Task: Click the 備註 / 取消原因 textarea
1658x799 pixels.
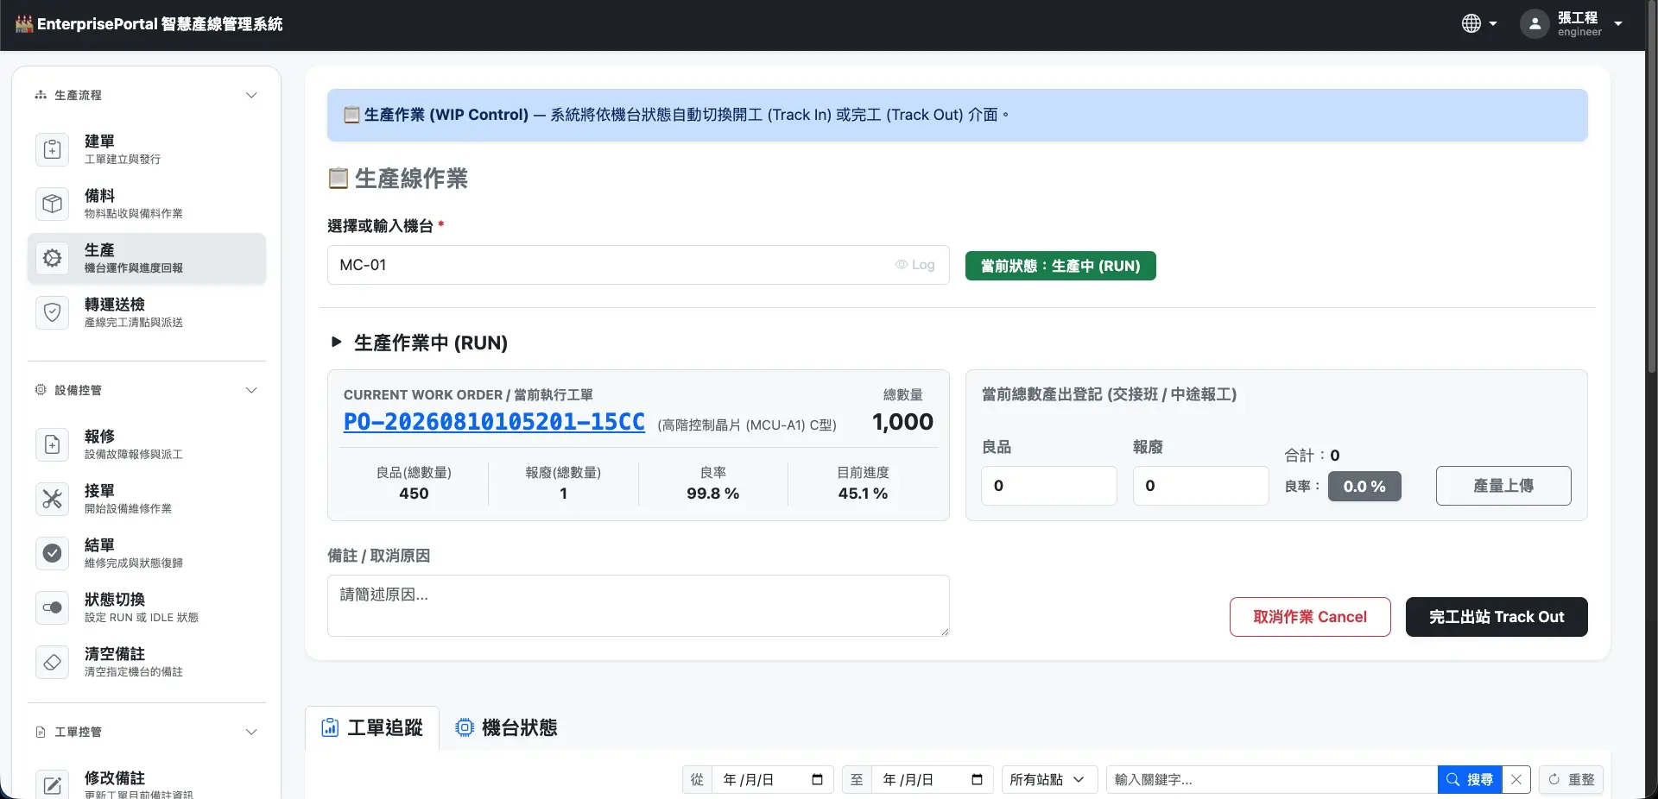Action: tap(638, 606)
